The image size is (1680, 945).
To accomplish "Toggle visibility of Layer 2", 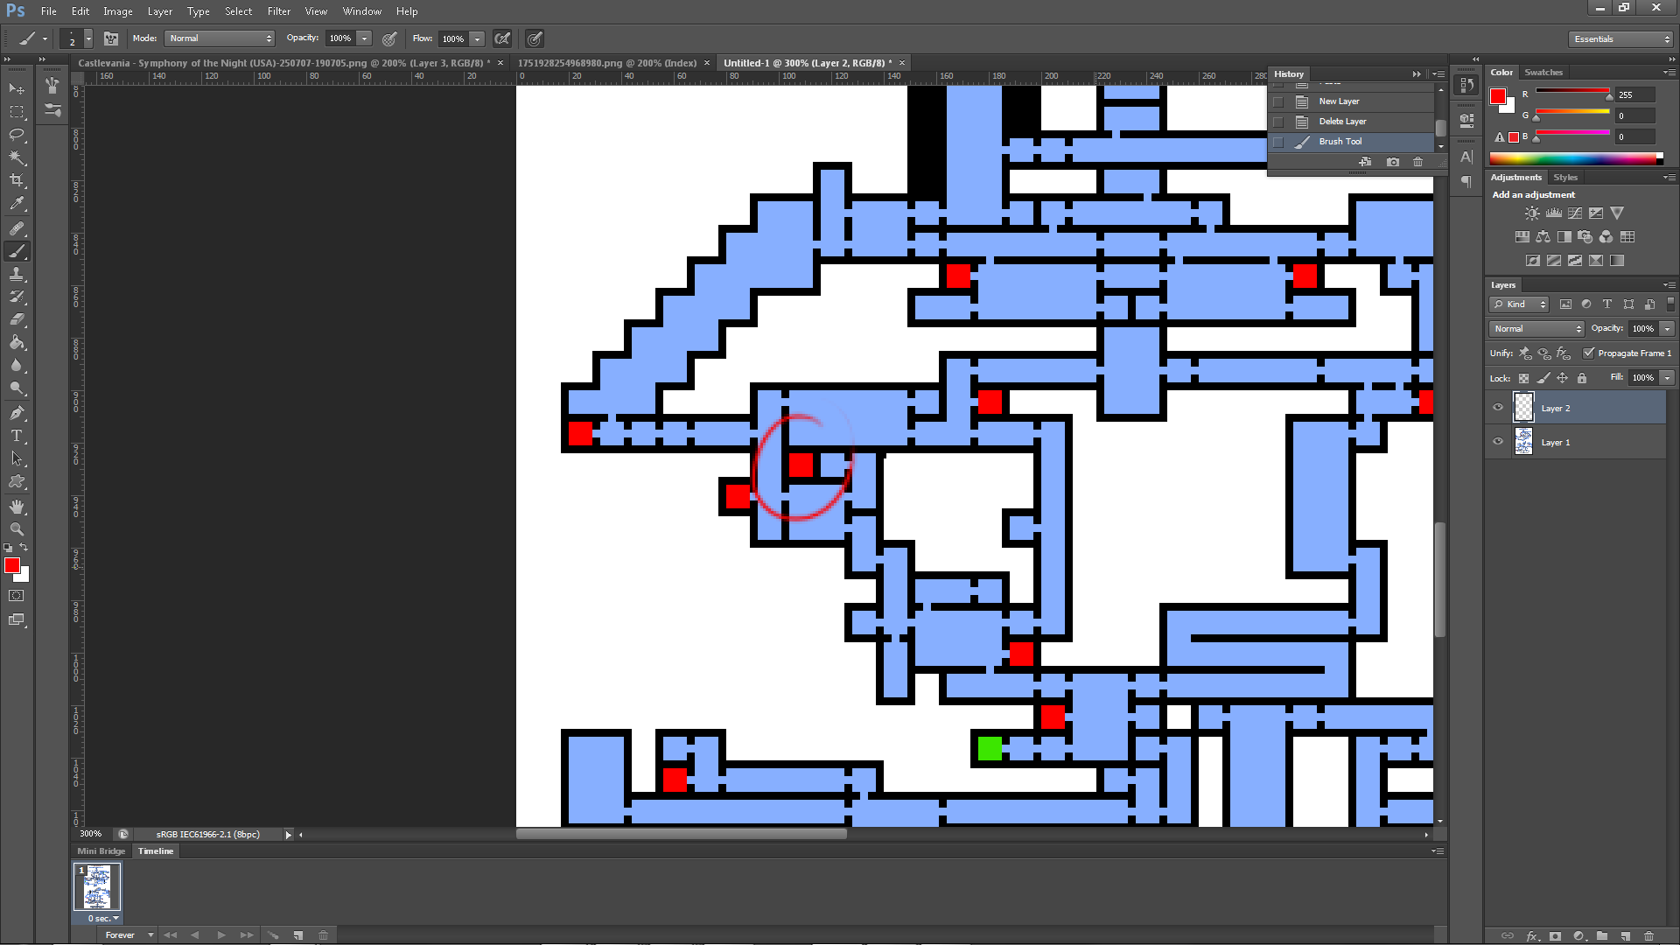I will click(x=1498, y=408).
